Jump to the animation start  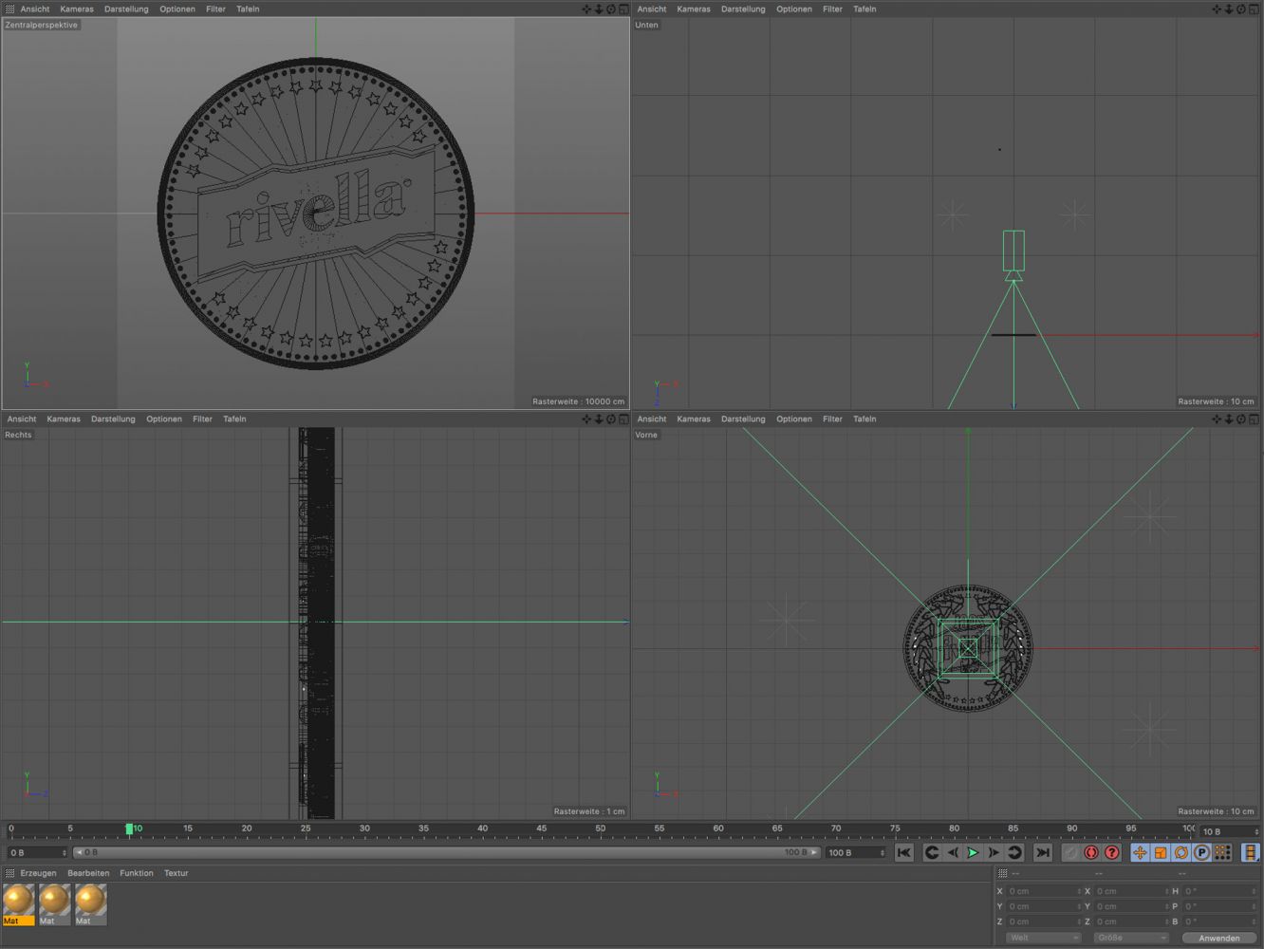(904, 852)
